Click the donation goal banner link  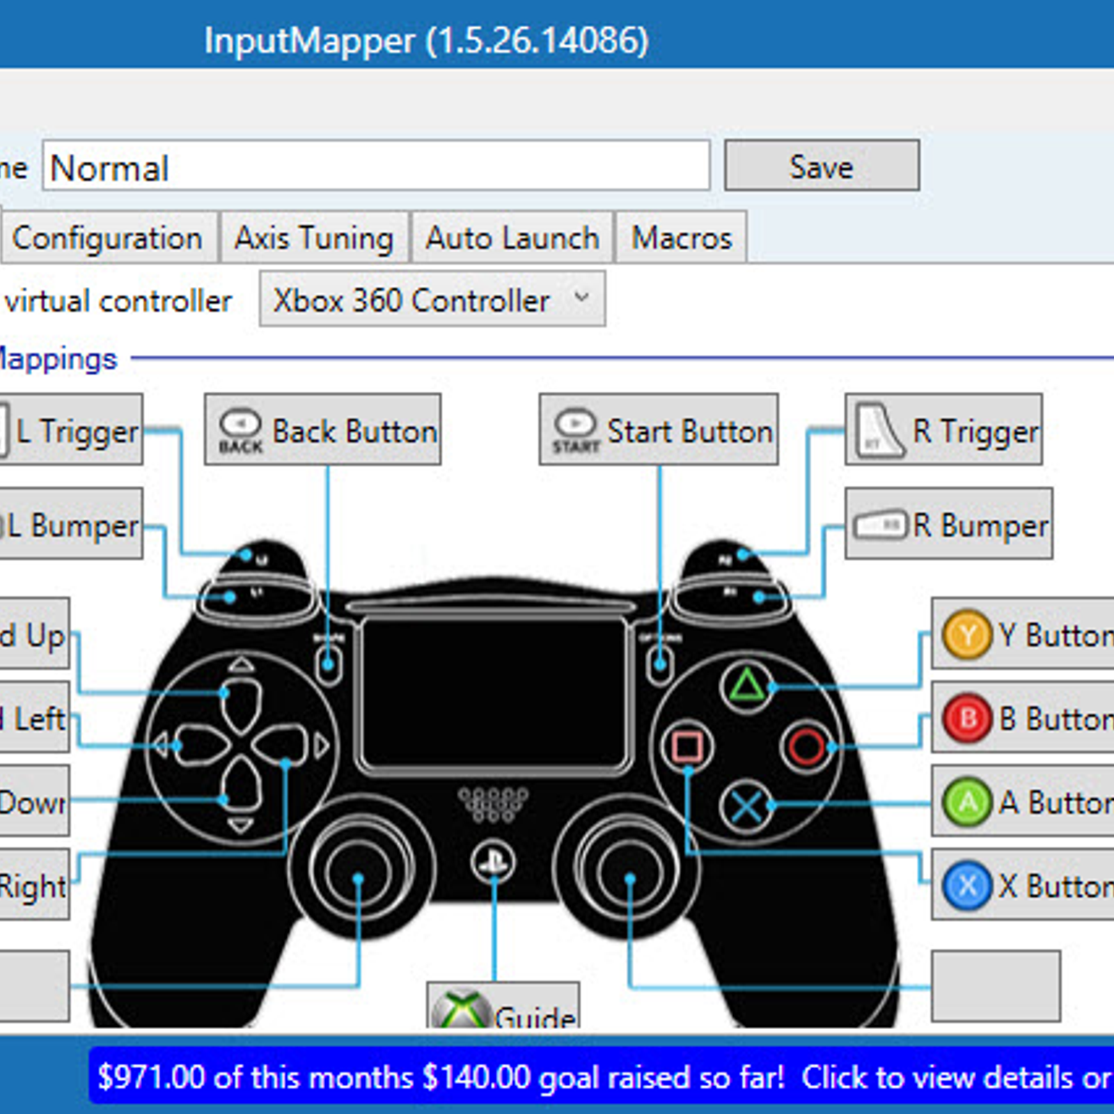click(602, 1076)
